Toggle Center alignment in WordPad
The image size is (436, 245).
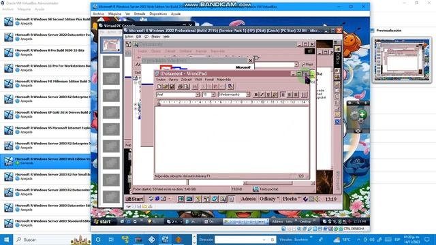[x=289, y=95]
